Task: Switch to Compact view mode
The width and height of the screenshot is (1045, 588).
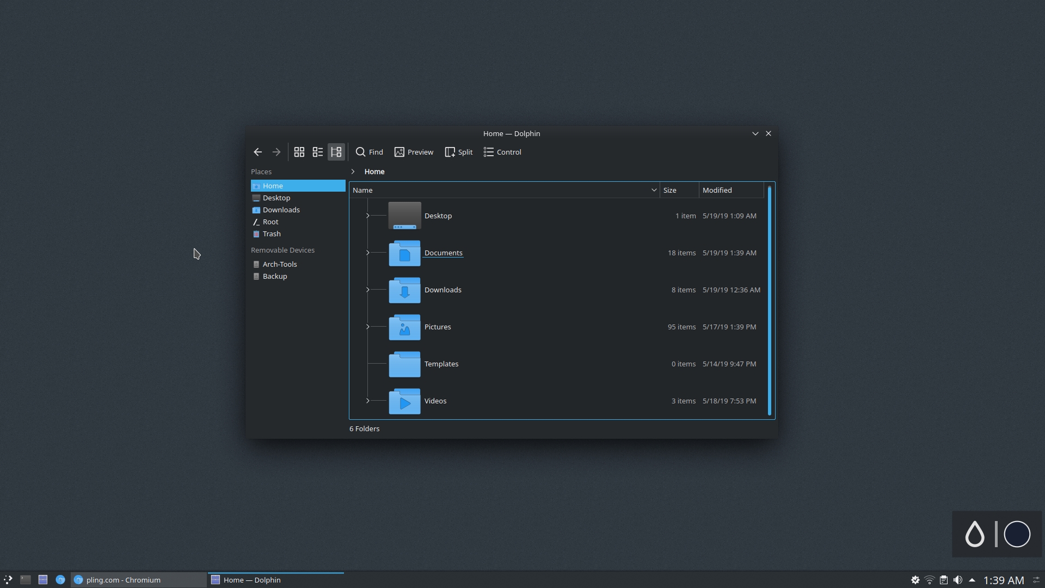Action: (318, 152)
